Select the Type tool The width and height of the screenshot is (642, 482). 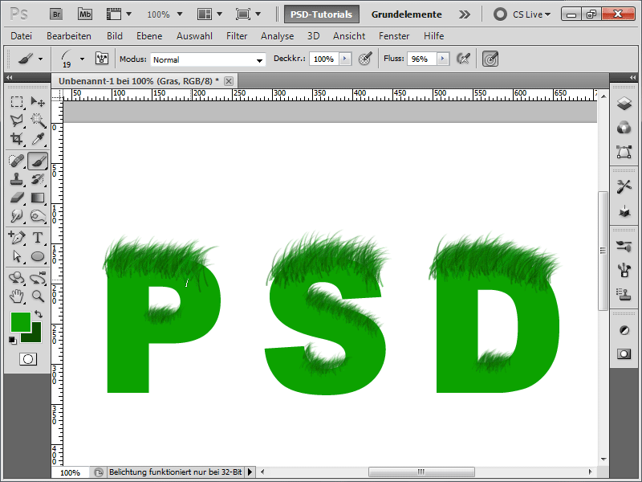(x=38, y=238)
